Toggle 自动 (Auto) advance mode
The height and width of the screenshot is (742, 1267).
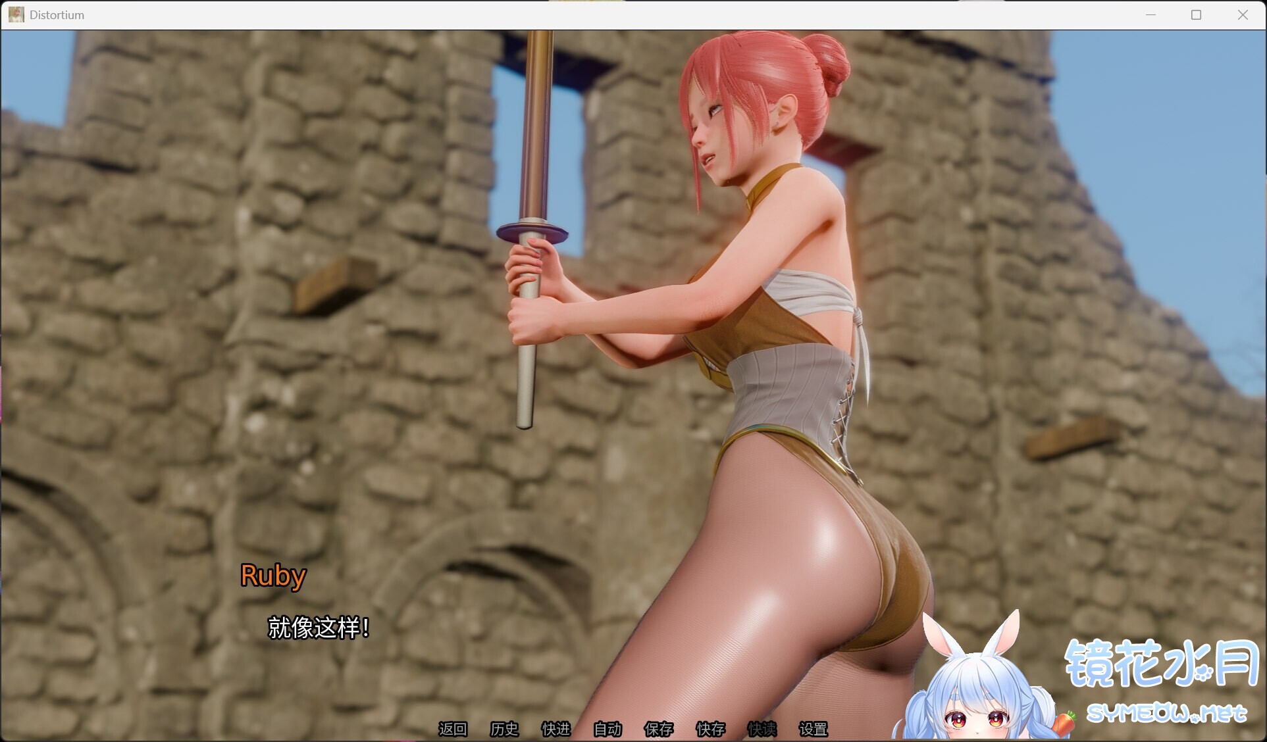pos(608,729)
